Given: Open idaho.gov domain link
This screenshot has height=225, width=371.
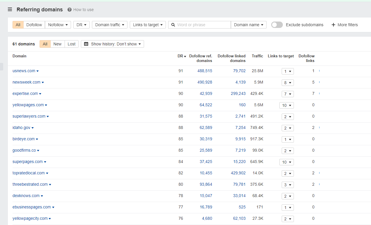Looking at the screenshot, I should click(21, 127).
